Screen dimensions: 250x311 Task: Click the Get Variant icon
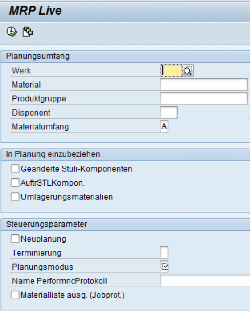click(x=28, y=32)
